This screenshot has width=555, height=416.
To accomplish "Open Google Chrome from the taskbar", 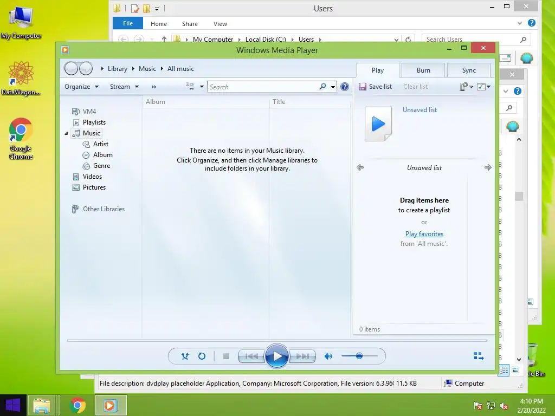I will (x=78, y=405).
